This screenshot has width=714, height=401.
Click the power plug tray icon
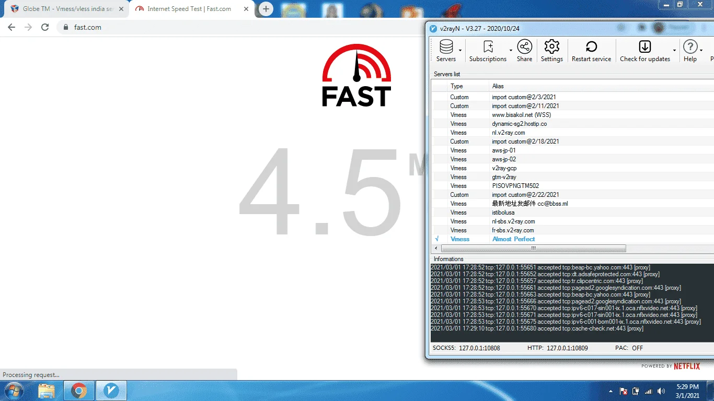click(x=636, y=391)
